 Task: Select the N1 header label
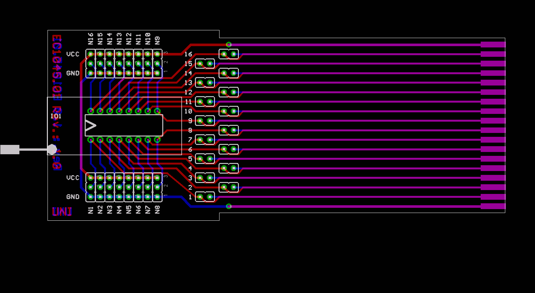coord(91,210)
